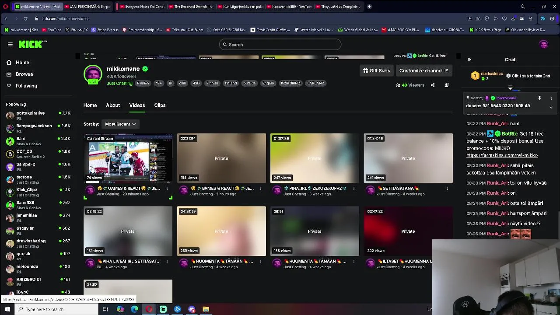Open drewissharing in the Following list
The height and width of the screenshot is (315, 560).
click(x=38, y=243)
